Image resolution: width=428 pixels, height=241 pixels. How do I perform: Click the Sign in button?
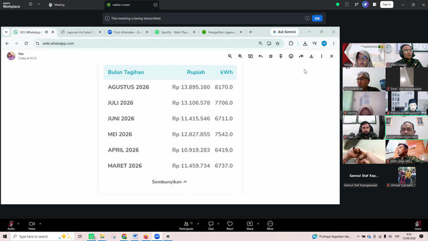(387, 5)
